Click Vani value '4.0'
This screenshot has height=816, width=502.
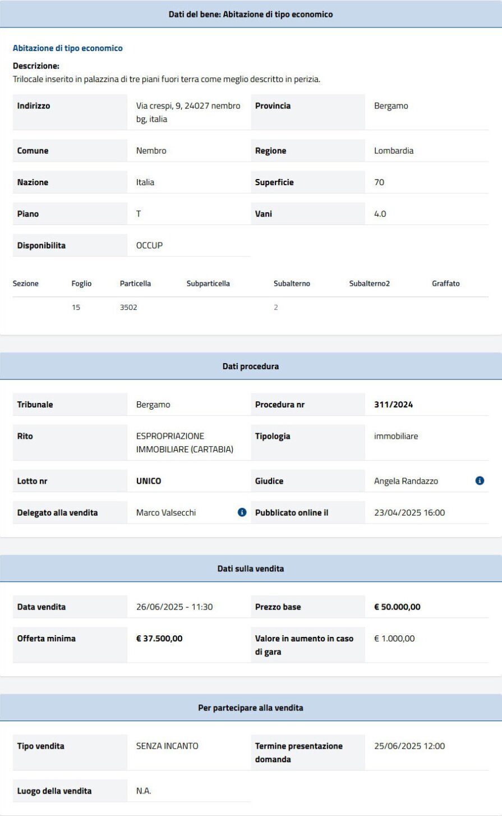pyautogui.click(x=380, y=214)
